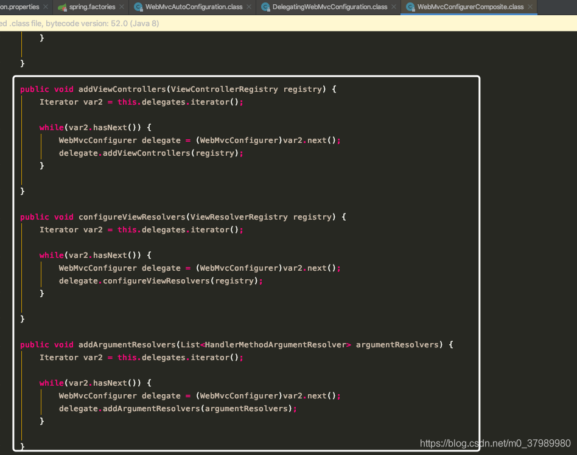
Task: Click delegate.addViewControllers(registry) call
Action: (x=151, y=153)
